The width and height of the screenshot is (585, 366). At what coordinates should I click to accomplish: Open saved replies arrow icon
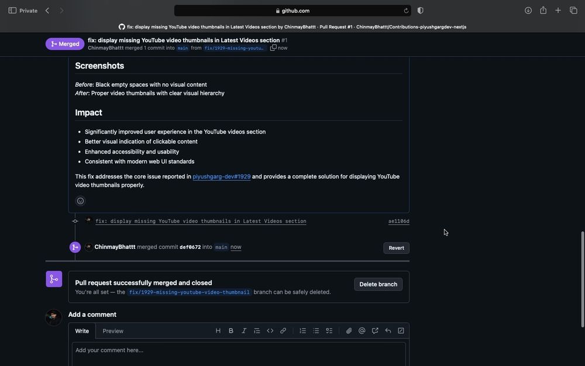388,330
